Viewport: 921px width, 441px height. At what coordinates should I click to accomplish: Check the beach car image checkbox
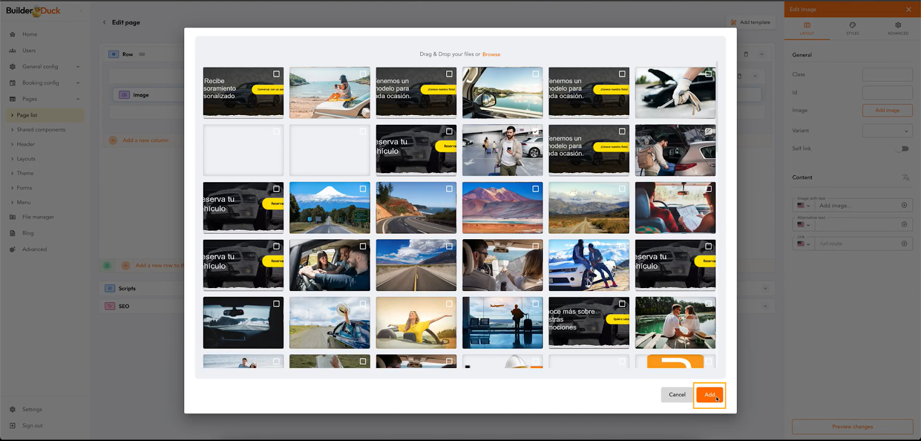[x=363, y=74]
